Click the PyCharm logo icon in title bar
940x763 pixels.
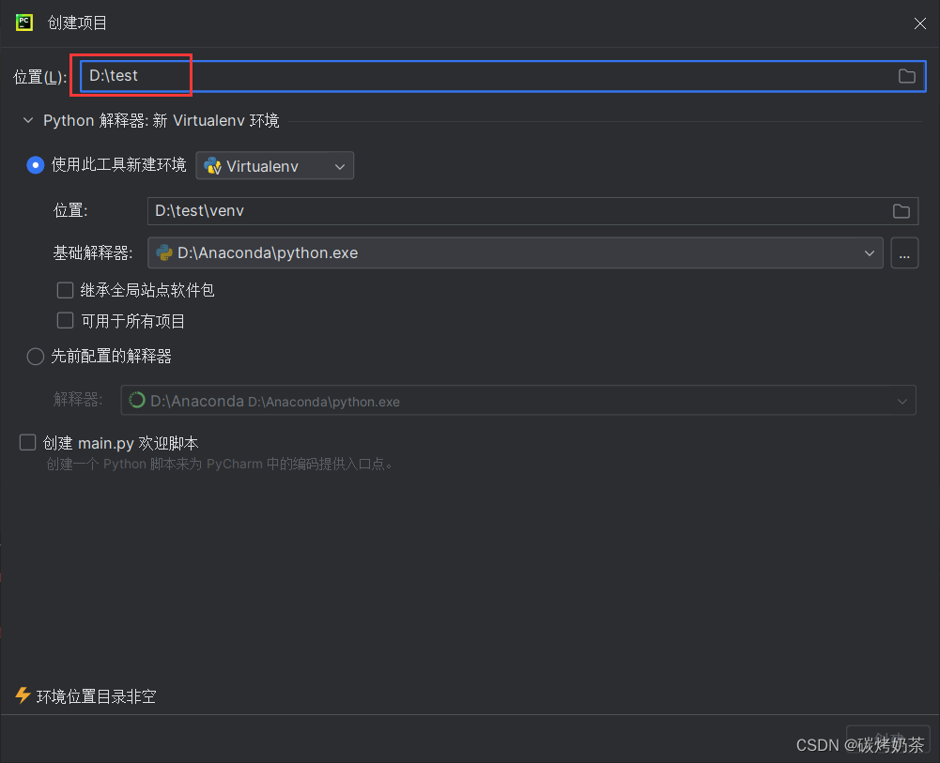tap(24, 23)
